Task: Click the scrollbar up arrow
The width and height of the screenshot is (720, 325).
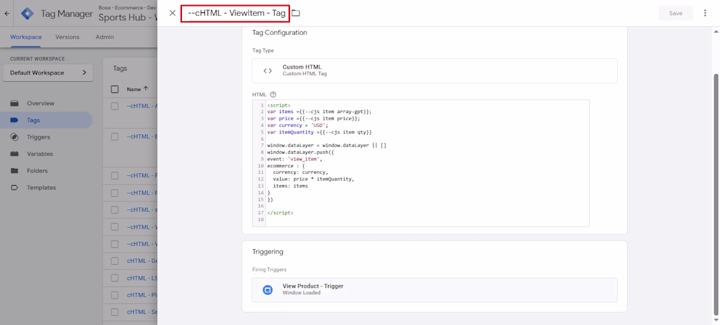Action: coord(716,31)
